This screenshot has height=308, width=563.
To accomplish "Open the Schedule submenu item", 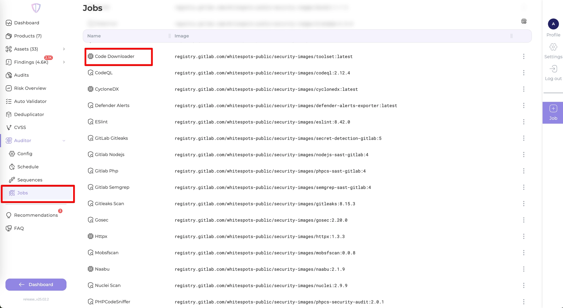I will pyautogui.click(x=28, y=167).
